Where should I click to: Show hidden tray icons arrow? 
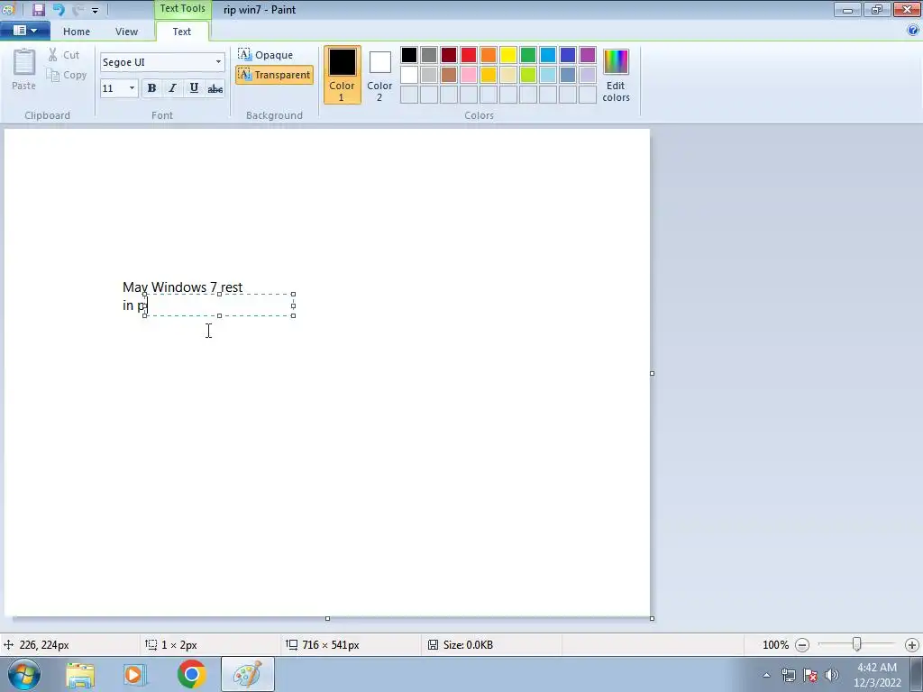tap(766, 675)
